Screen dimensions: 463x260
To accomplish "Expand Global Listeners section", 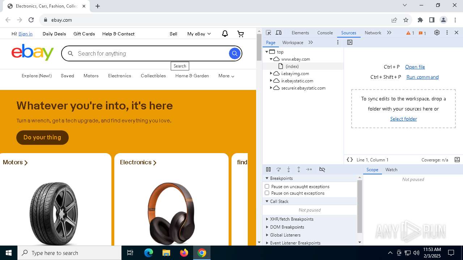I will click(267, 235).
